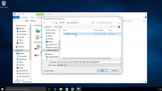This screenshot has height=91, width=162.
Task: Select OneDrive in Explorer sidebar
Action: tap(21, 47)
